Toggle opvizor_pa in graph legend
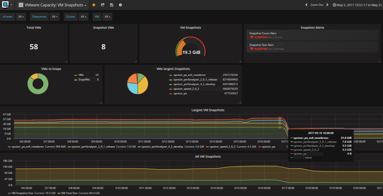 pos(269,147)
